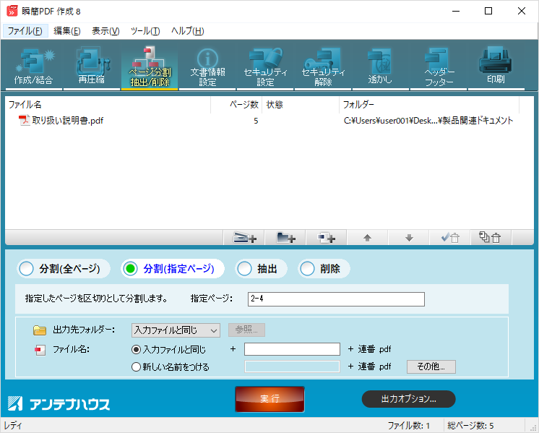
Task: Remove all files trash icon
Action: point(490,238)
